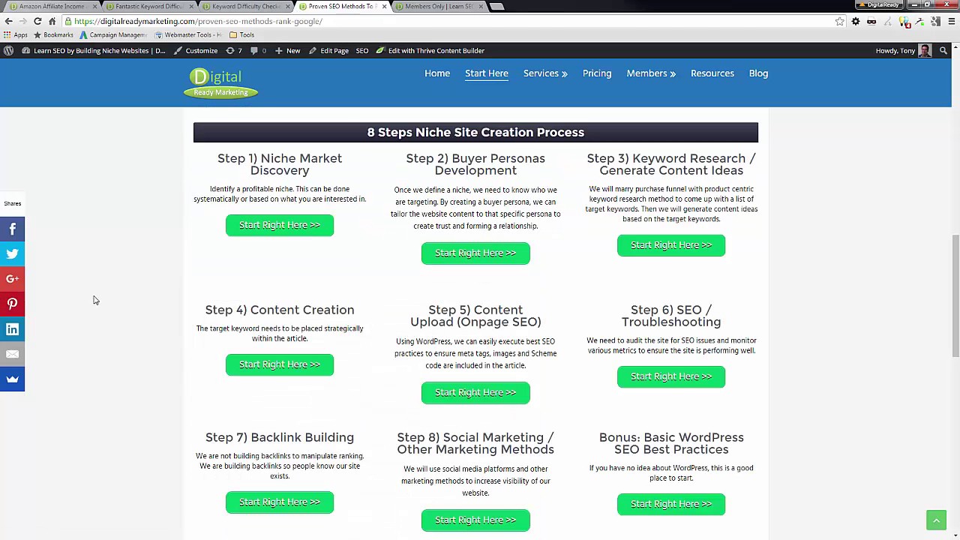Open comments indicator showing 0
The image size is (960, 540).
[x=258, y=50]
